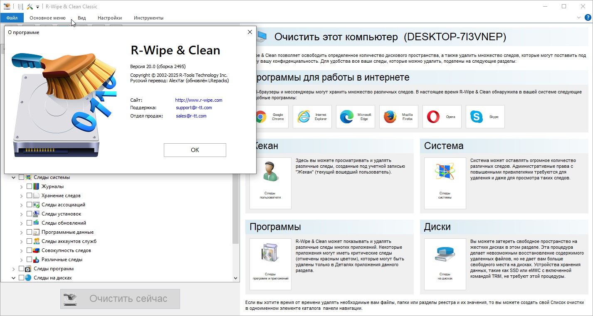
Task: Click the Следы обновлений icon
Action: click(x=36, y=223)
